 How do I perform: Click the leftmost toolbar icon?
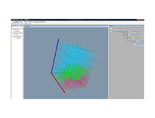pos(13,22)
